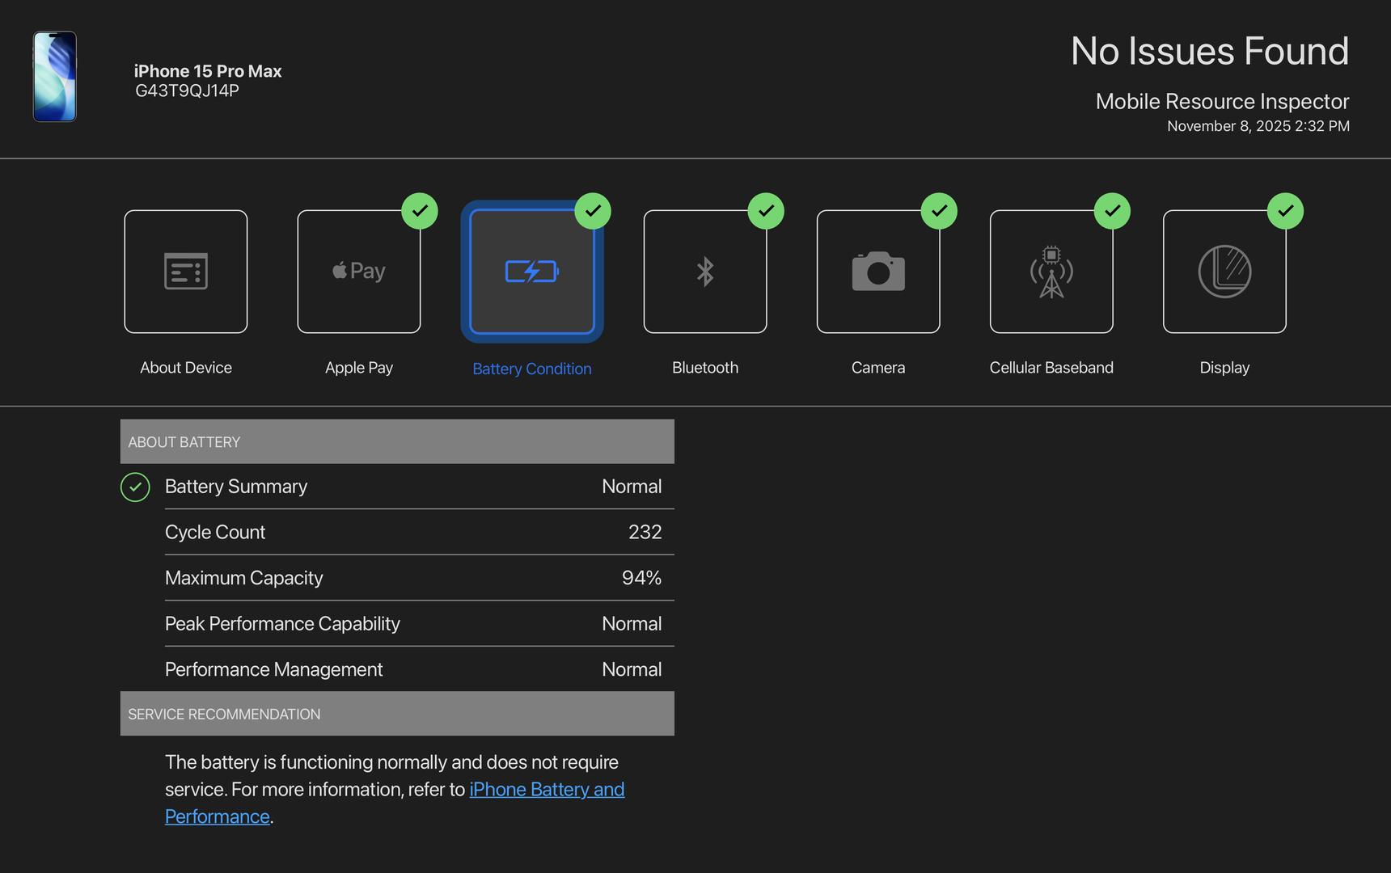Click the ABOUT BATTERY section header
This screenshot has height=873, width=1391.
[x=397, y=441]
